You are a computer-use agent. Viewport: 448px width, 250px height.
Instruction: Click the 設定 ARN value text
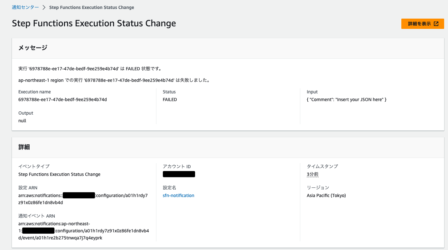[x=83, y=199]
